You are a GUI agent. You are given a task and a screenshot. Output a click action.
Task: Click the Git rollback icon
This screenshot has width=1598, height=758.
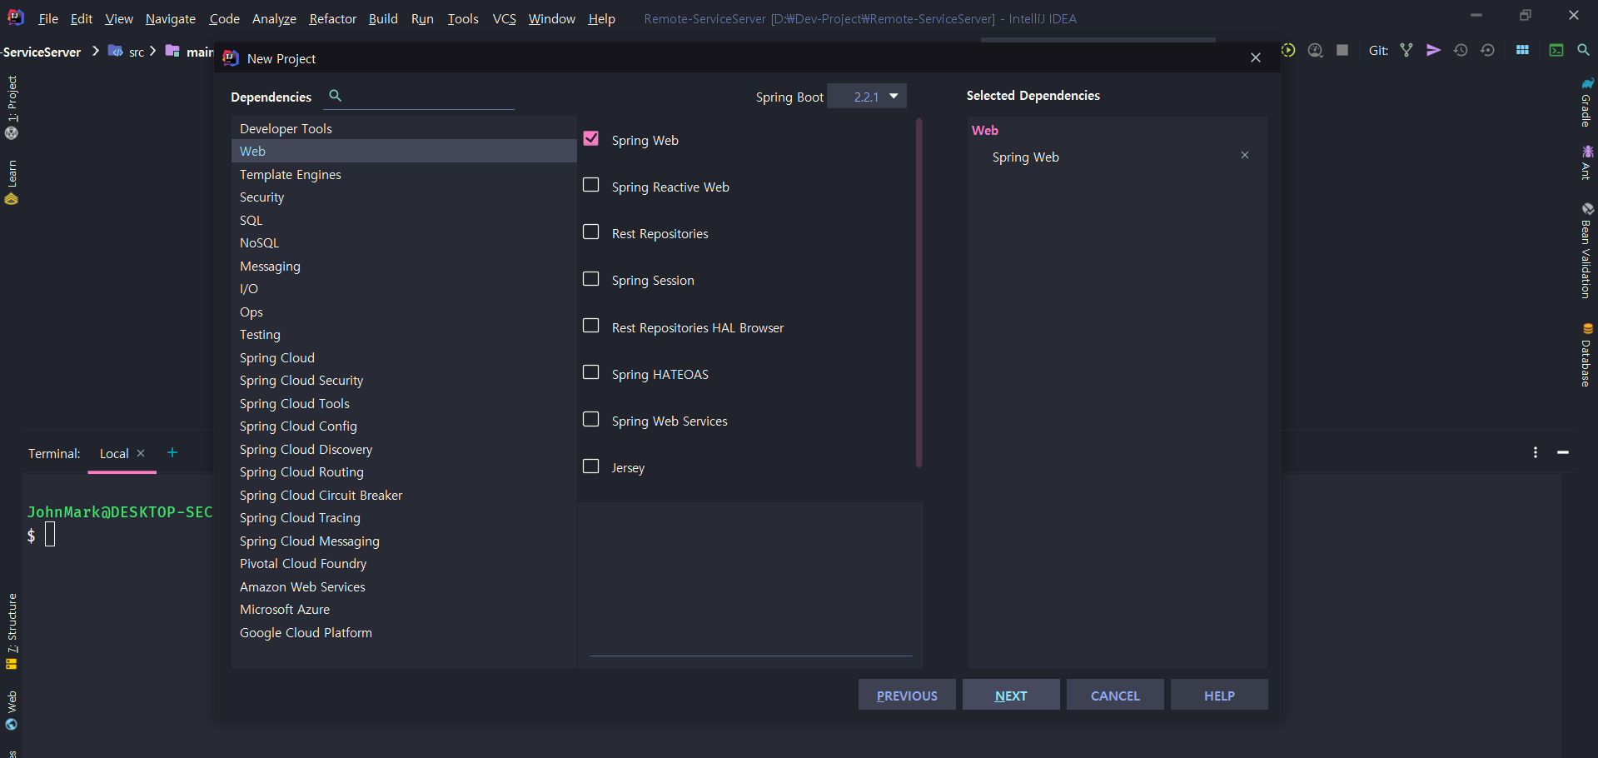[x=1487, y=50]
